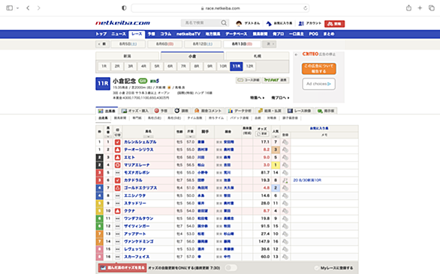Go to previous dates with 前 arrow
440x274 pixels.
point(102,44)
